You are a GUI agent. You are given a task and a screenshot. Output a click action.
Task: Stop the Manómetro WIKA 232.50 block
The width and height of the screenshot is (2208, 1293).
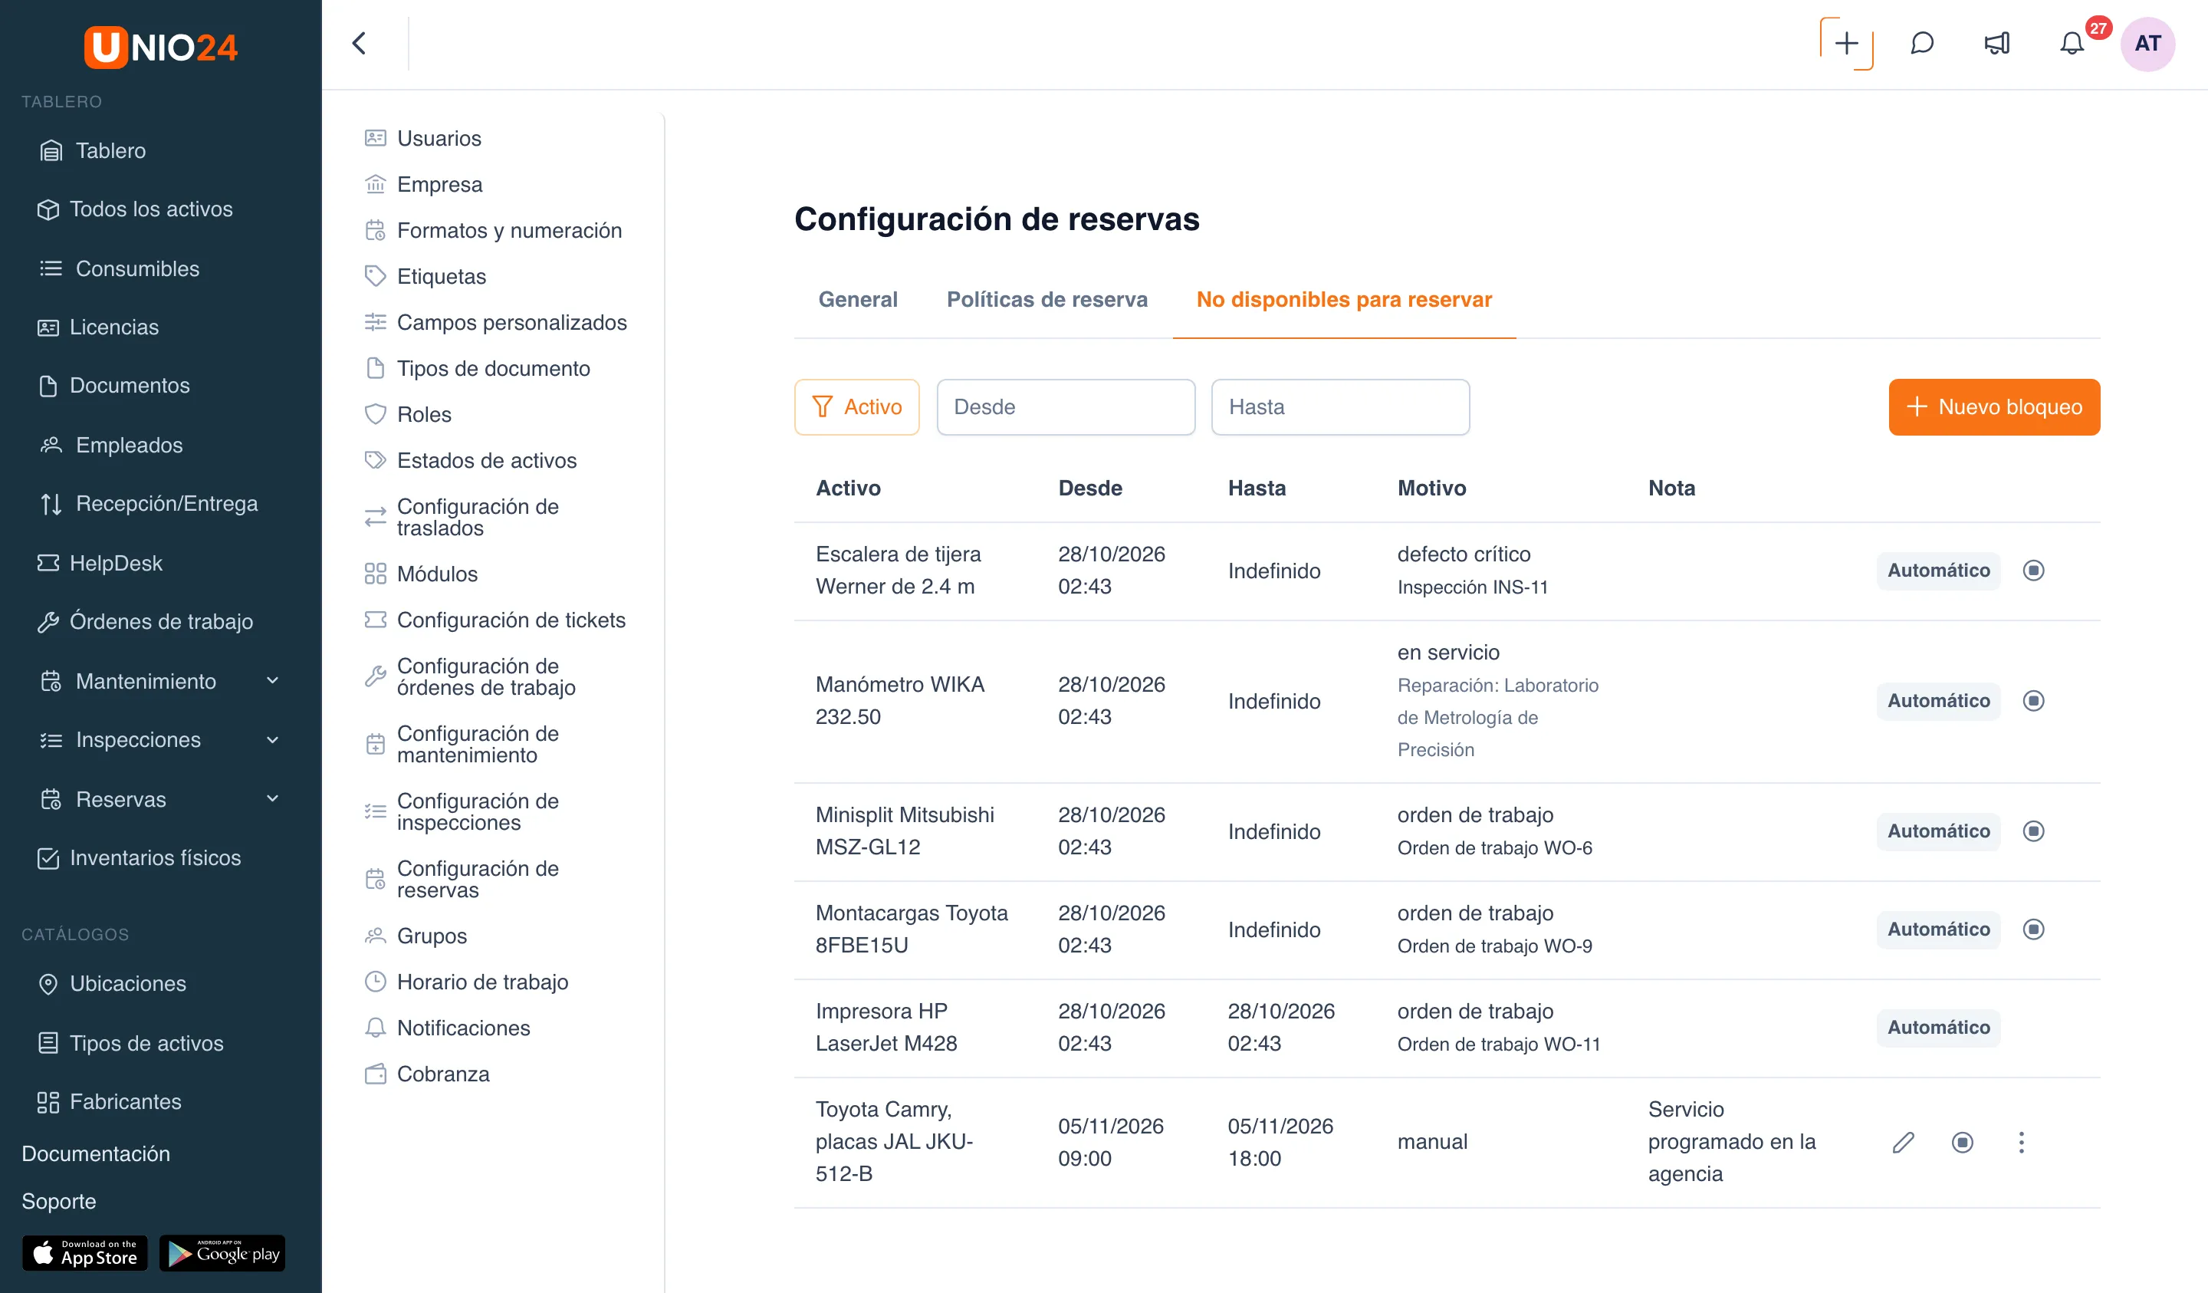2034,700
